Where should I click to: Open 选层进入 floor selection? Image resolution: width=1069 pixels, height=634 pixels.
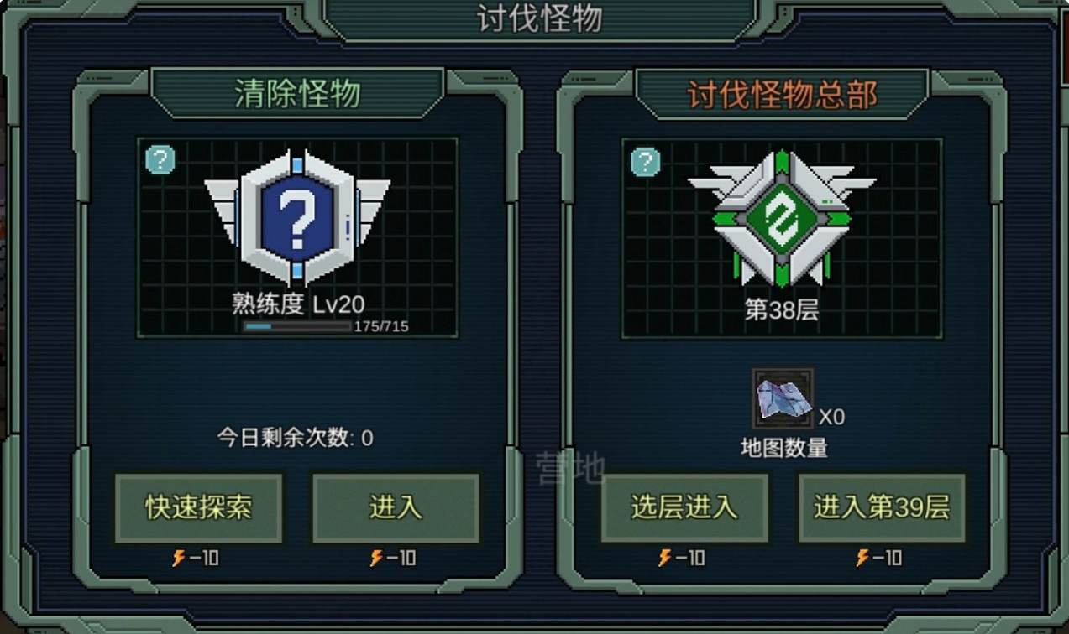684,508
